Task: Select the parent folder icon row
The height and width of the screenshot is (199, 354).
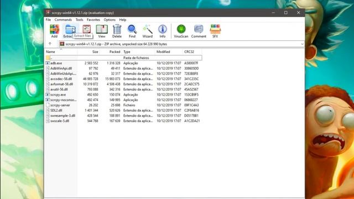Action: tap(124, 57)
